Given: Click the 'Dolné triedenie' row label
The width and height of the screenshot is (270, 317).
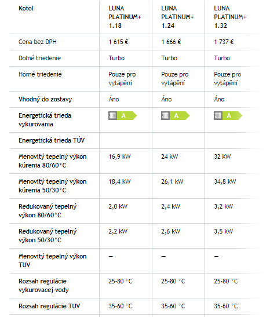Looking at the screenshot, I should (39, 58).
